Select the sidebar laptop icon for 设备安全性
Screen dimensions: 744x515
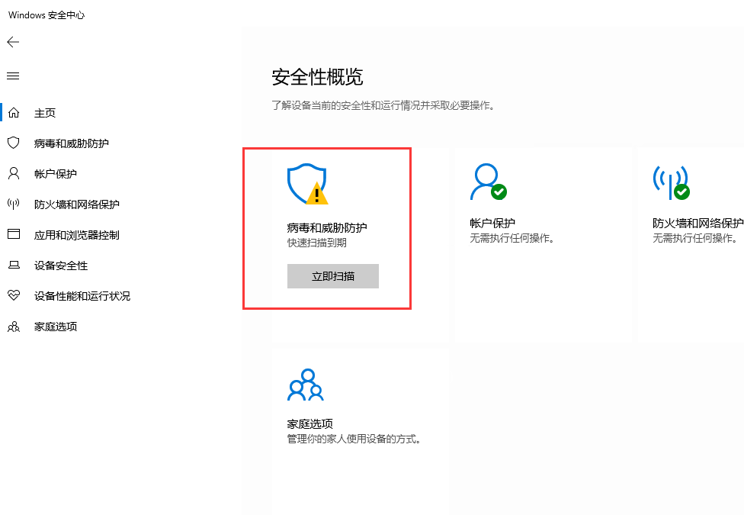coord(13,266)
